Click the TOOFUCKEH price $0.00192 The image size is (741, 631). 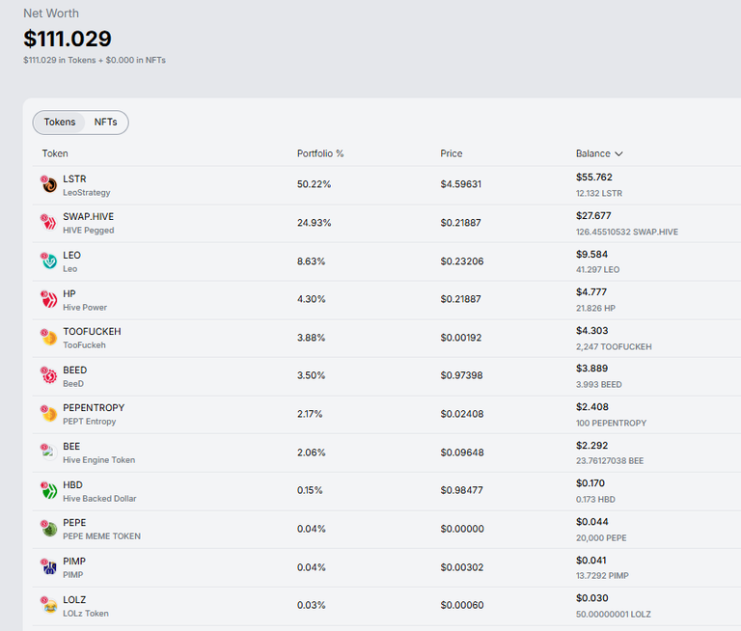tap(461, 338)
